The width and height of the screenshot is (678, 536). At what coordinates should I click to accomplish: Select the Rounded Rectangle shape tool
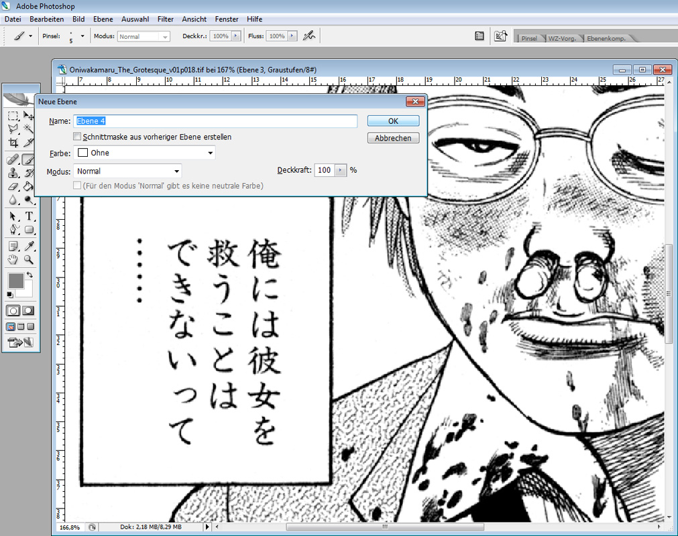click(29, 229)
